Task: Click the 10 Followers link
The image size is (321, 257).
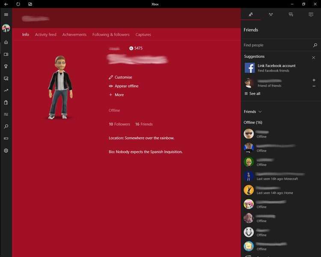Action: [119, 124]
